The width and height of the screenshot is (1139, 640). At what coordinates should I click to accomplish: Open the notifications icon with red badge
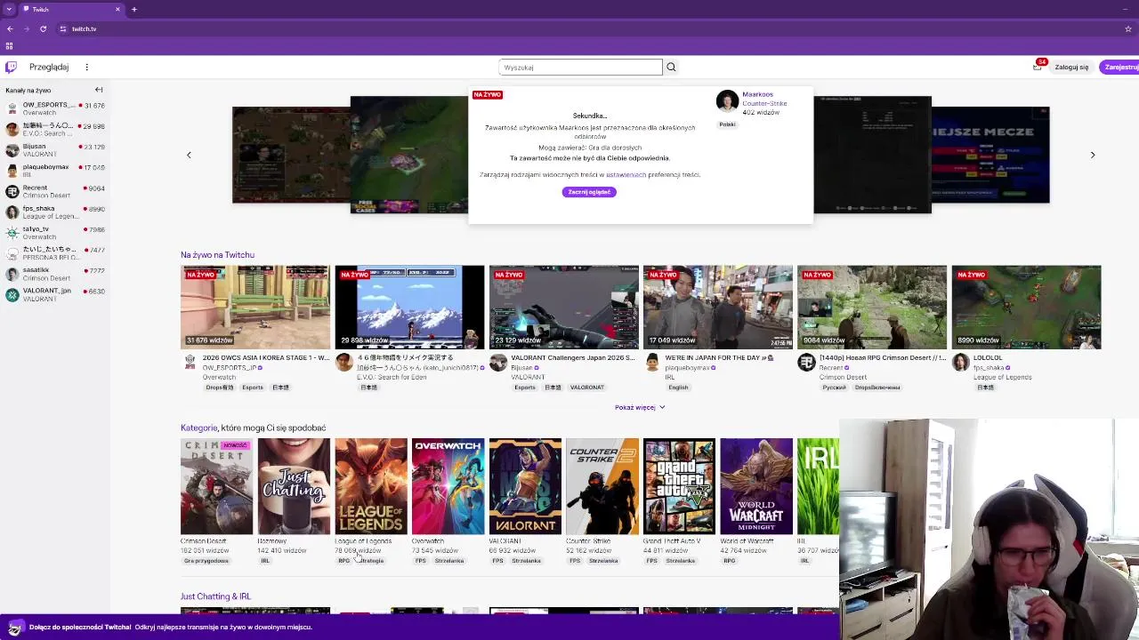[x=1038, y=66]
